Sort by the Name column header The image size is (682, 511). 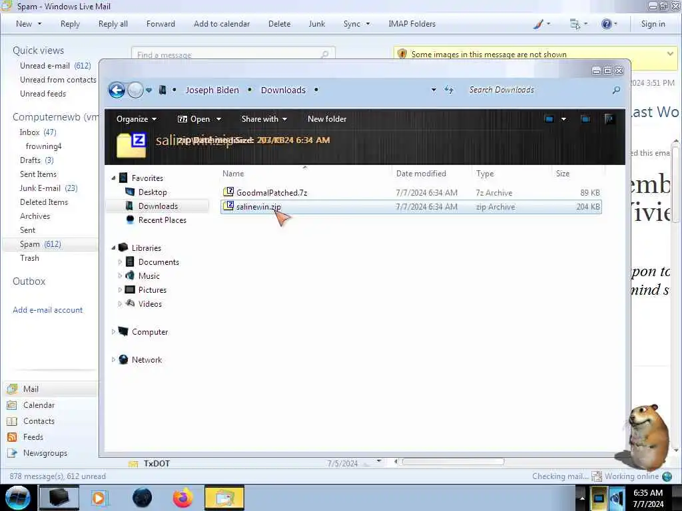click(233, 174)
